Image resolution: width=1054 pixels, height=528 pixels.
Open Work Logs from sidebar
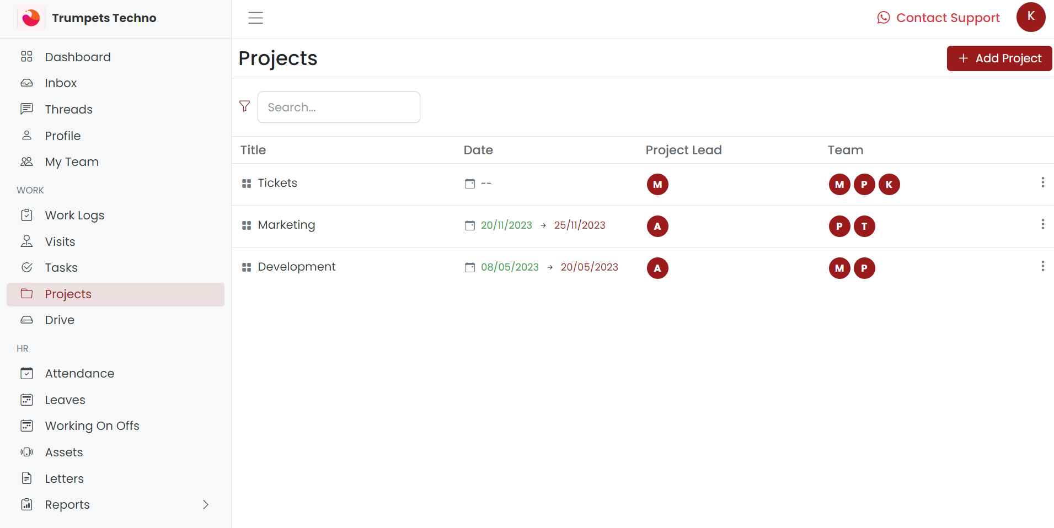click(74, 215)
